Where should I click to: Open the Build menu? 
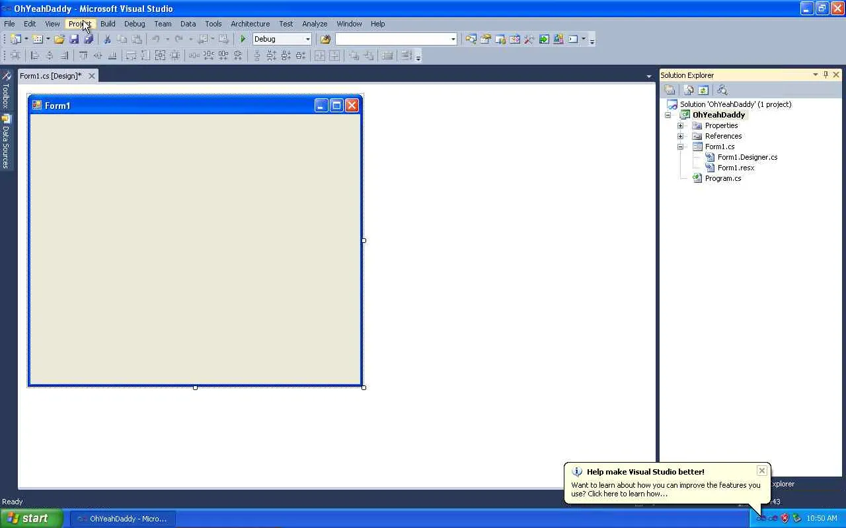108,24
